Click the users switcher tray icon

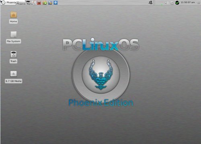pos(150,3)
